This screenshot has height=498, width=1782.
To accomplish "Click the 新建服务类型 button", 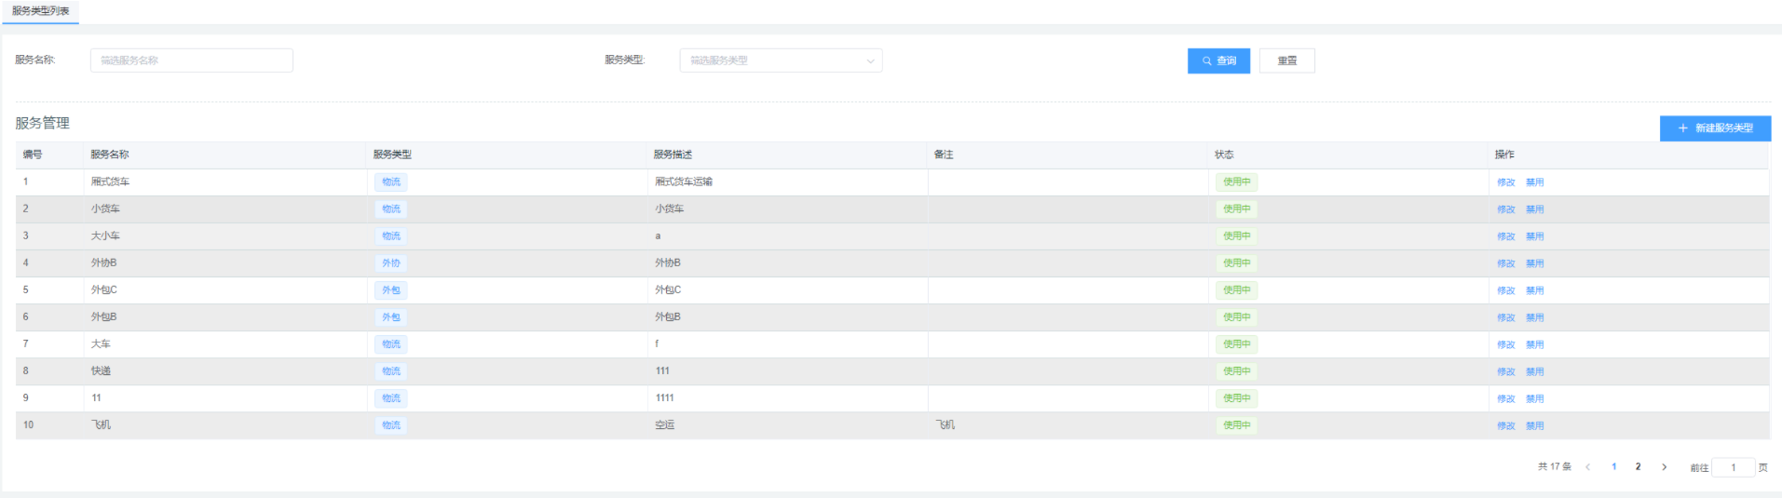I will click(1715, 128).
